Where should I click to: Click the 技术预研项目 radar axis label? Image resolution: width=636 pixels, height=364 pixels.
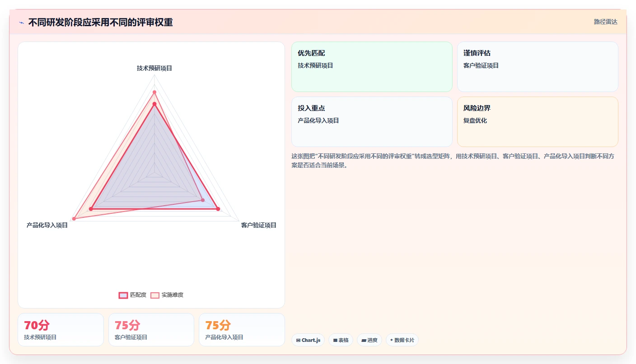154,68
